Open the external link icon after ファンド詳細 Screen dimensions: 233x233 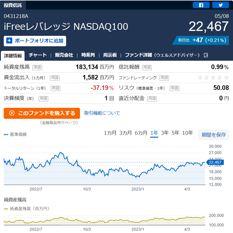click(x=206, y=55)
